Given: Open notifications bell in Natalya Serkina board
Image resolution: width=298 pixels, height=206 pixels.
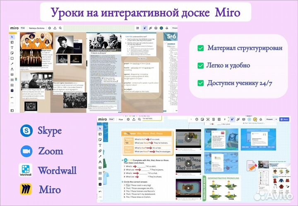Looking at the screenshot, I should 167,28.
